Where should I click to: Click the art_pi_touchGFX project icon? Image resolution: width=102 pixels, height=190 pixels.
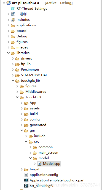point(9,3)
